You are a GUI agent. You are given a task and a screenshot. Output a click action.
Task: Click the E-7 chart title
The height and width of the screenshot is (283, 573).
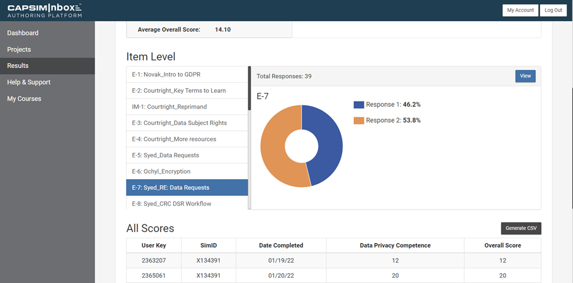pyautogui.click(x=263, y=96)
